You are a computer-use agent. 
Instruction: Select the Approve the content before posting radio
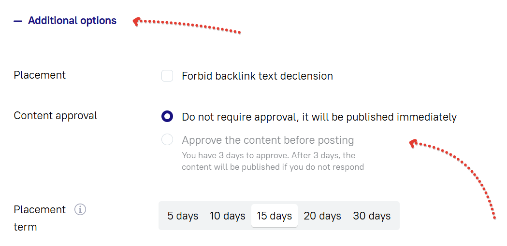(167, 140)
